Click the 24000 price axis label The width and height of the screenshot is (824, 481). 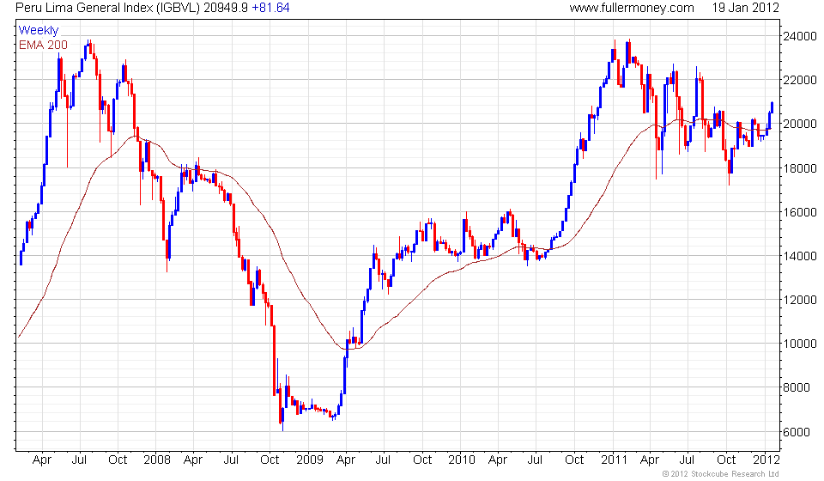(800, 36)
